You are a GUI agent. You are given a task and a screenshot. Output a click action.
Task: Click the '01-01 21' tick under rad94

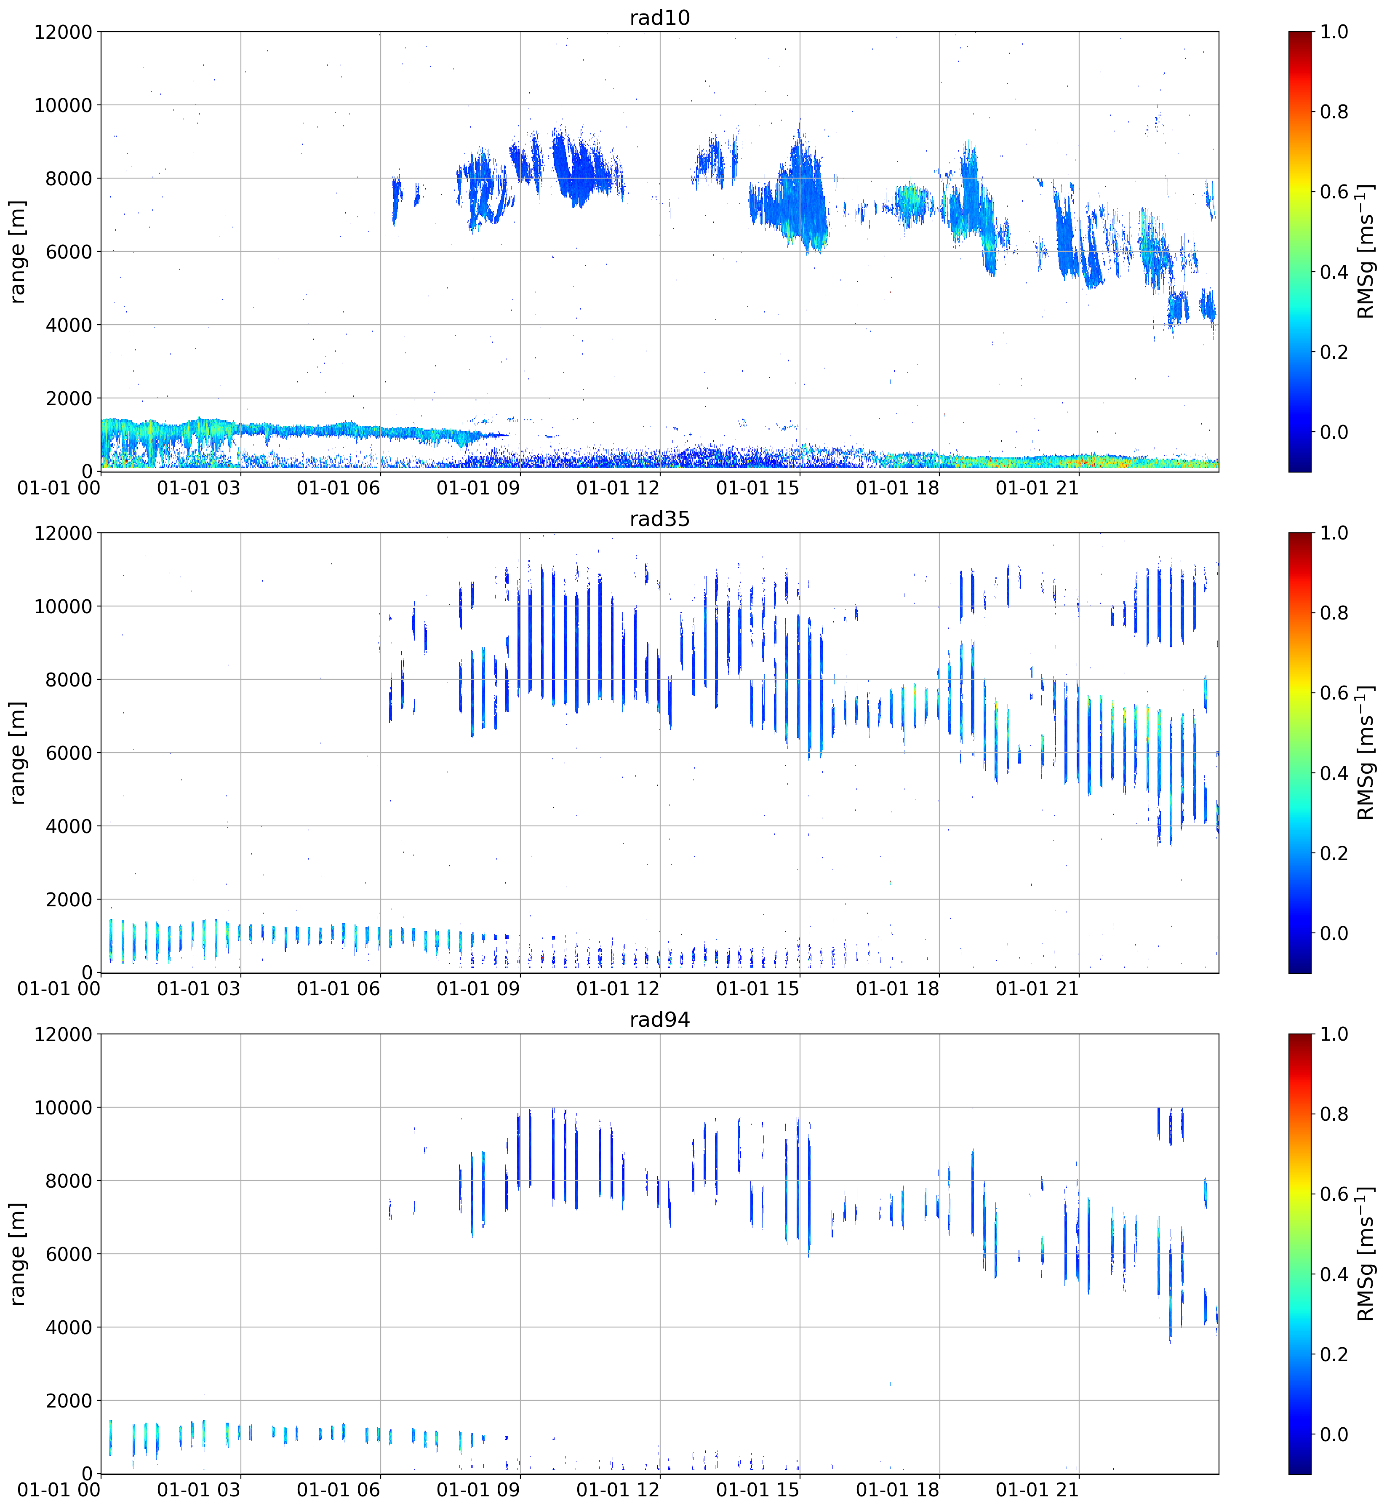coord(1037,1490)
